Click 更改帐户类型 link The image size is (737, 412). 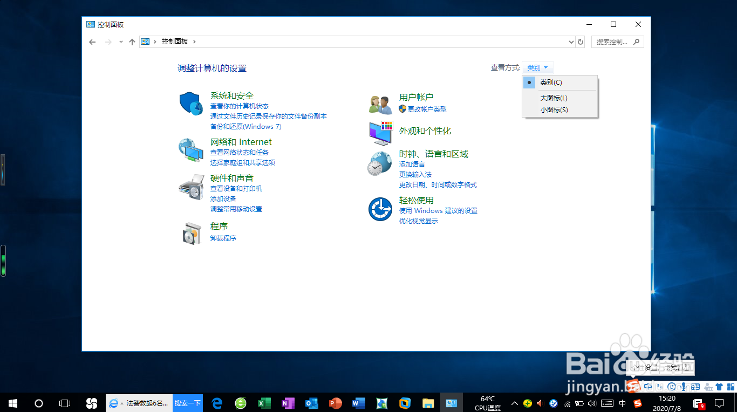pos(427,109)
